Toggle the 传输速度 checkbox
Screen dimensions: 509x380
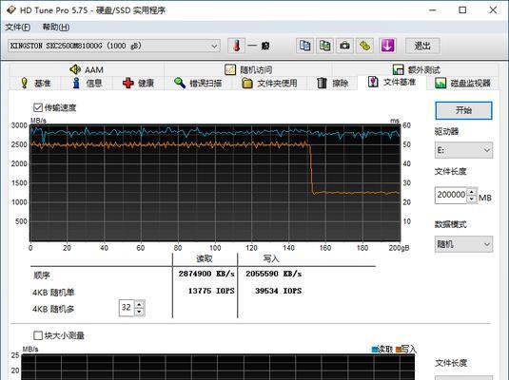(38, 107)
